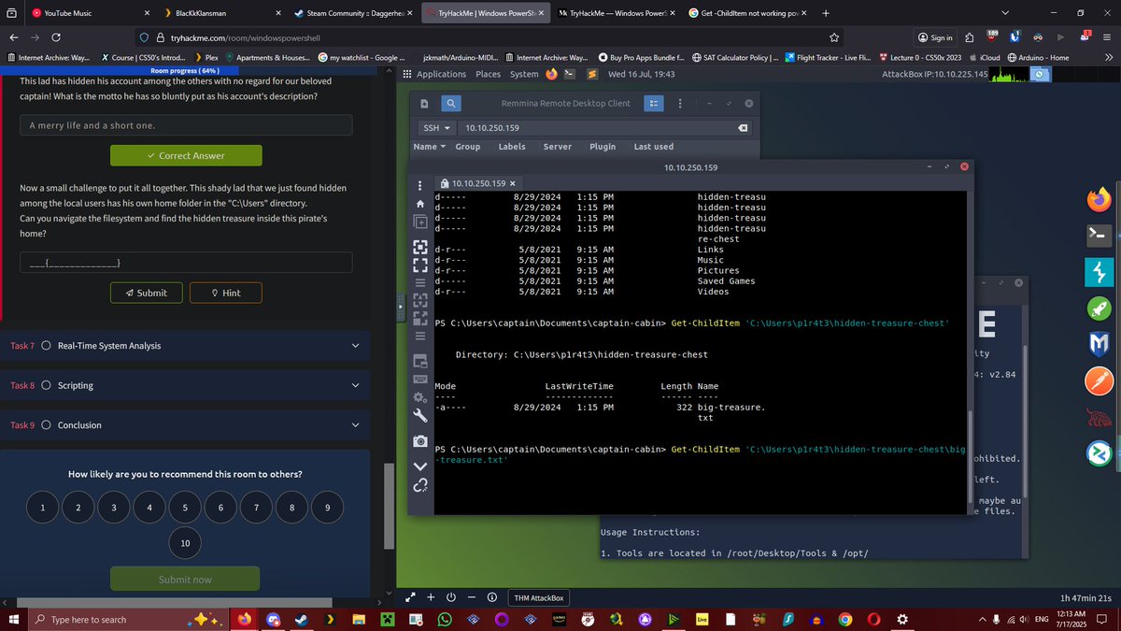
Task: Toggle search in Remmina Remote Desktop Client
Action: click(x=450, y=104)
